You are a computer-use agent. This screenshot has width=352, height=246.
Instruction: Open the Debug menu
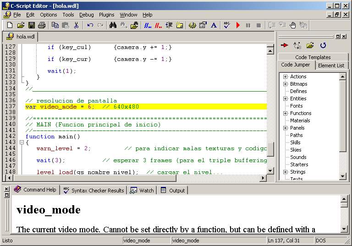pos(87,15)
